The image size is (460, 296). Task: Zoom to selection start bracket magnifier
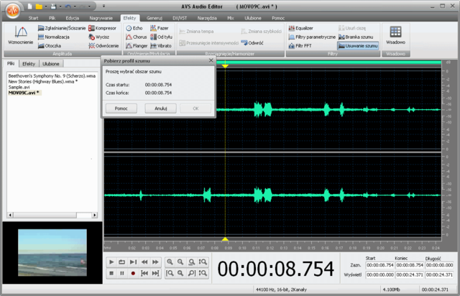pos(170,273)
